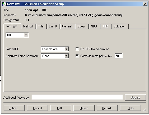
Task: Switch to the Guess tab
Action: pos(82,26)
